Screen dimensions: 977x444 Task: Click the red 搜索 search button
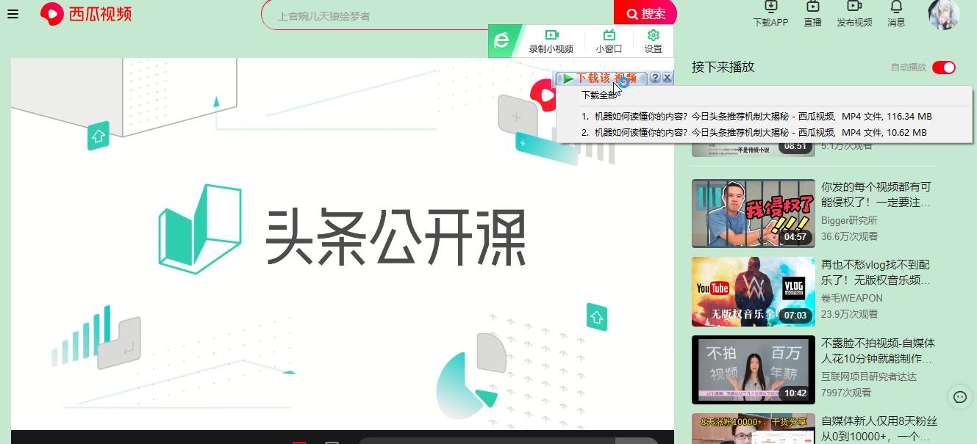click(645, 12)
